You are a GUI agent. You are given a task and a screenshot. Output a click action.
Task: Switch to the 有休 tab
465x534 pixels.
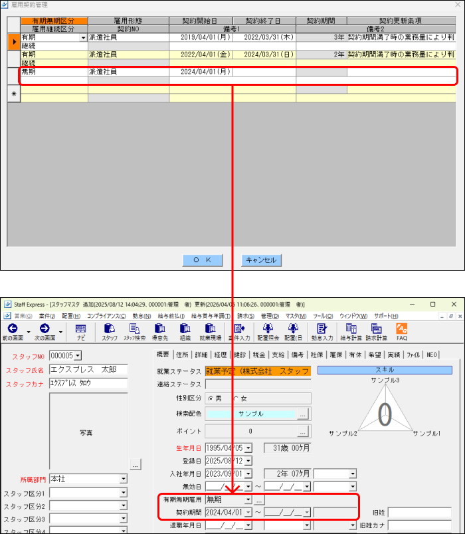pyautogui.click(x=355, y=355)
